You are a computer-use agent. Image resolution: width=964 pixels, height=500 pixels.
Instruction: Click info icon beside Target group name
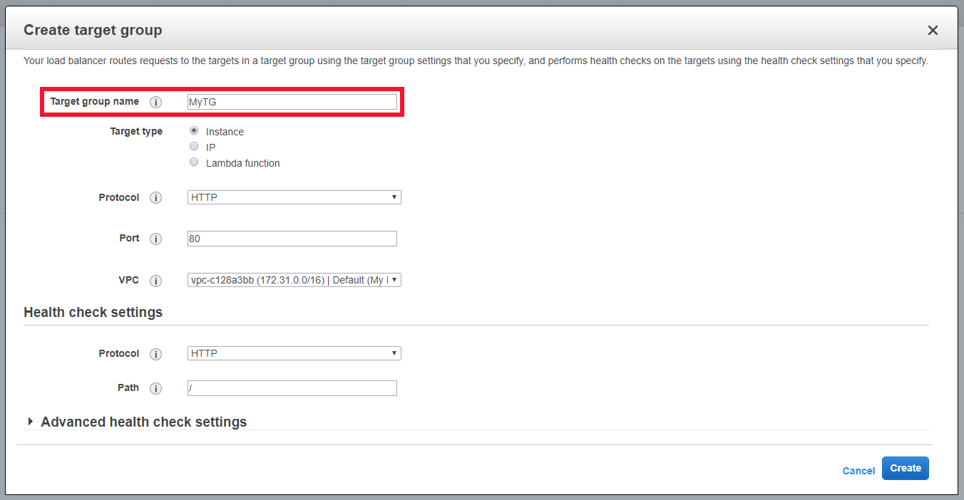156,102
